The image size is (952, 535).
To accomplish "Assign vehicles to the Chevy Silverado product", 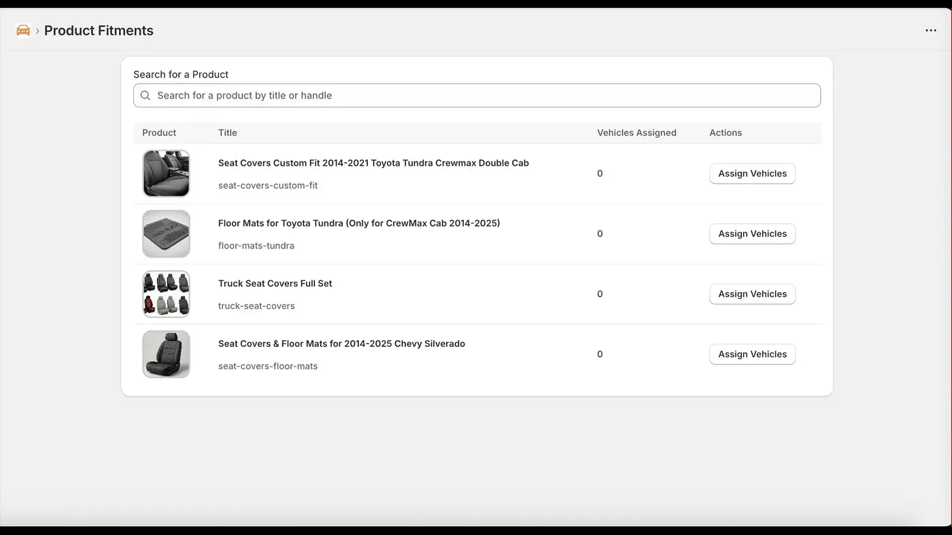I will pyautogui.click(x=752, y=354).
